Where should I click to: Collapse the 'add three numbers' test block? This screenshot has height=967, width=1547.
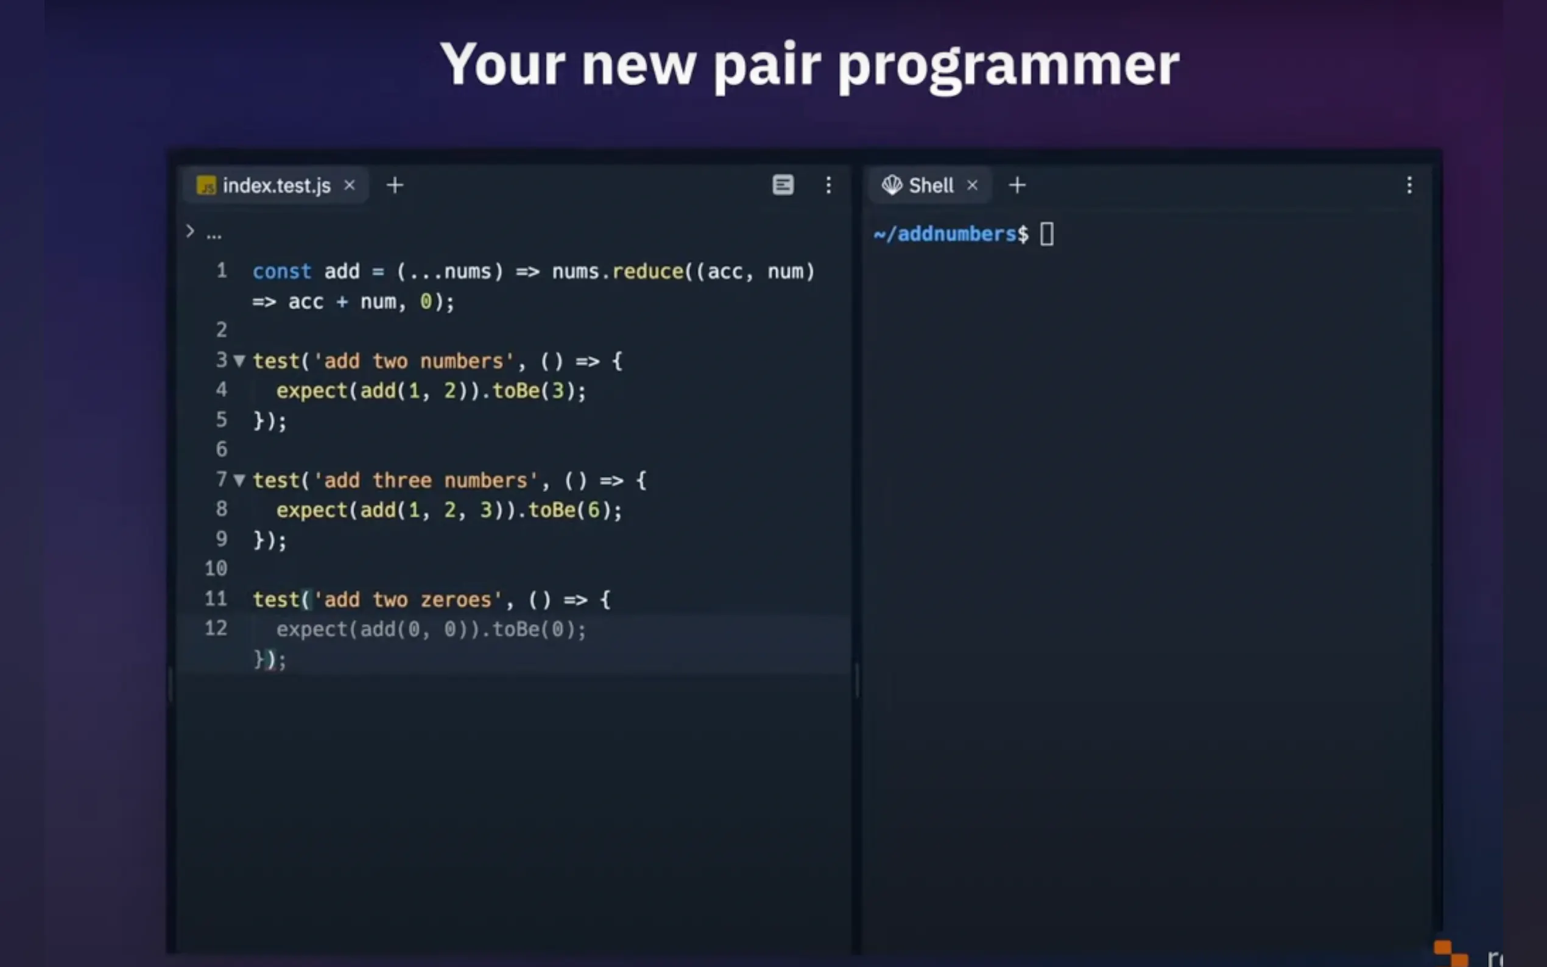point(239,480)
